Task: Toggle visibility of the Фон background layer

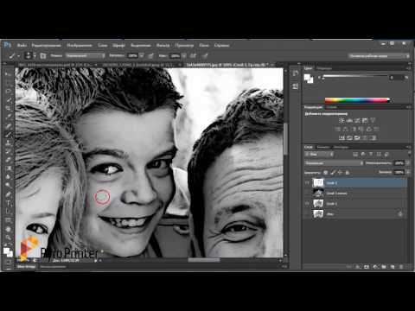Action: click(x=307, y=214)
